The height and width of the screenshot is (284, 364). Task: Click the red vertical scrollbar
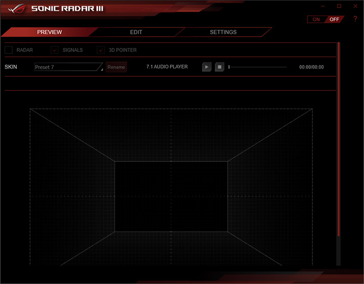point(338,139)
